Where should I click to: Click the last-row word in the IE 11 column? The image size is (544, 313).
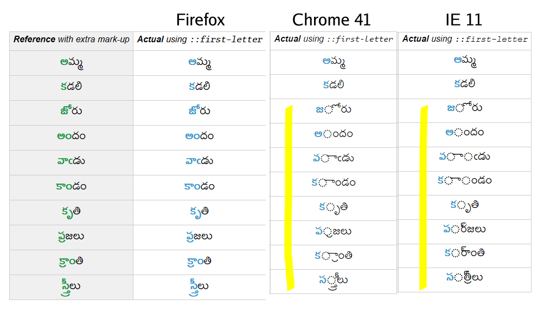click(x=464, y=277)
